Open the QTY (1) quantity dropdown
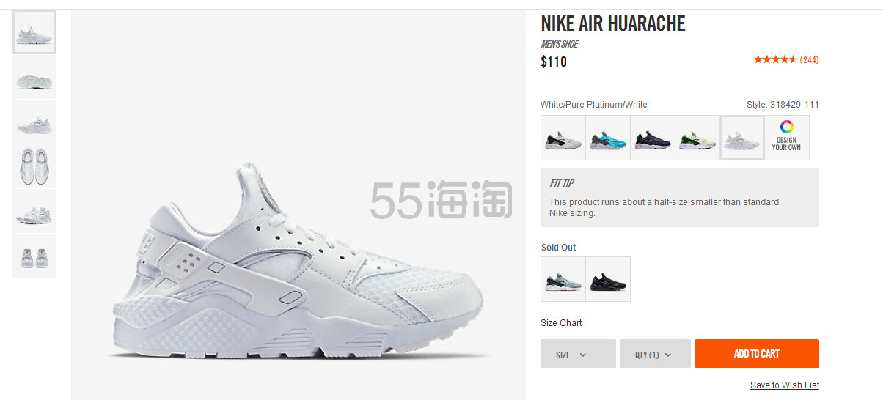 (655, 354)
